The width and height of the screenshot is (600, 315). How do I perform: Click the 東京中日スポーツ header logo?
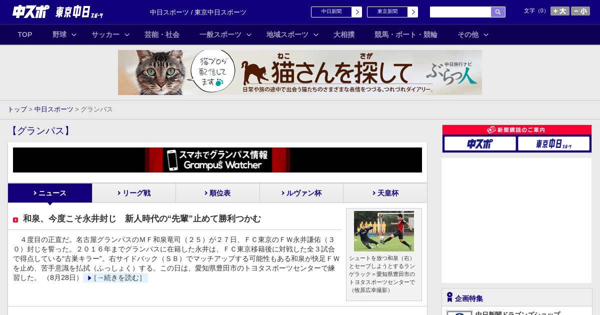pyautogui.click(x=79, y=12)
